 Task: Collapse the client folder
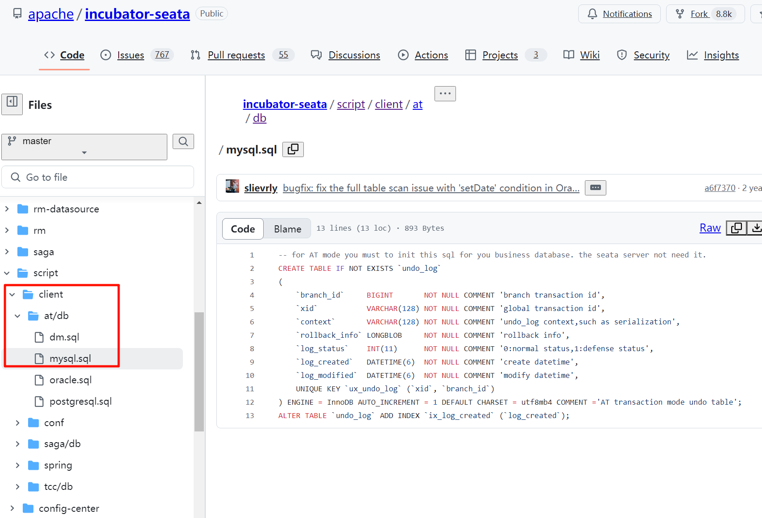[x=12, y=294]
